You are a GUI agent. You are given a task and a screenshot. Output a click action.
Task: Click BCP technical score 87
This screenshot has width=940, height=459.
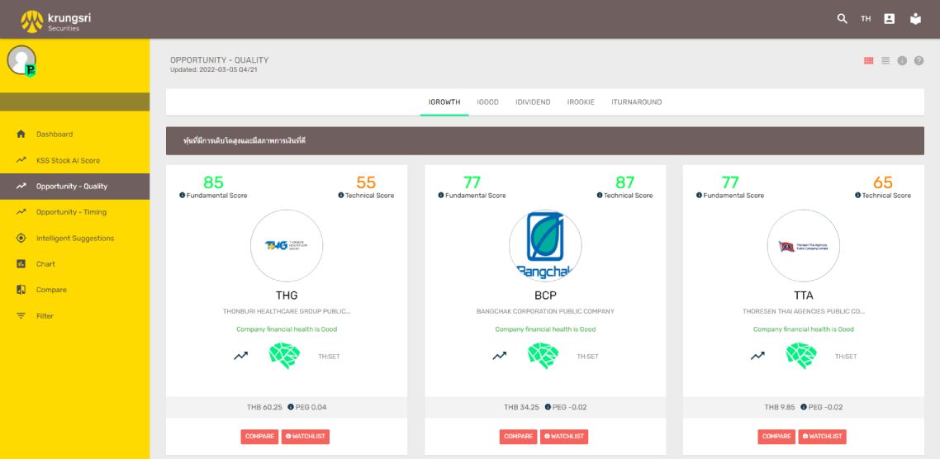pos(625,182)
